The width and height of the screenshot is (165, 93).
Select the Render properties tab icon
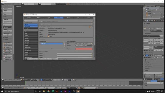tap(147, 21)
